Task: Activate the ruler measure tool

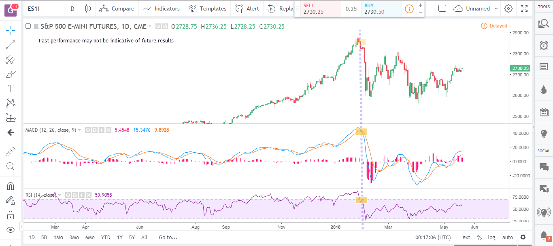Action: point(11,152)
